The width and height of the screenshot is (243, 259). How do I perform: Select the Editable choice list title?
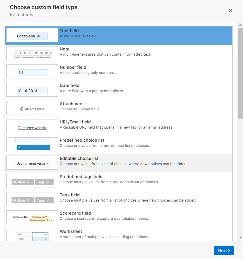pyautogui.click(x=79, y=158)
